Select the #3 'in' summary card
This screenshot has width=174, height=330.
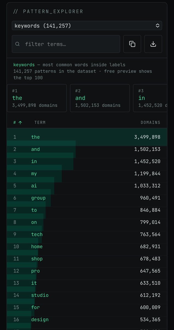point(150,98)
